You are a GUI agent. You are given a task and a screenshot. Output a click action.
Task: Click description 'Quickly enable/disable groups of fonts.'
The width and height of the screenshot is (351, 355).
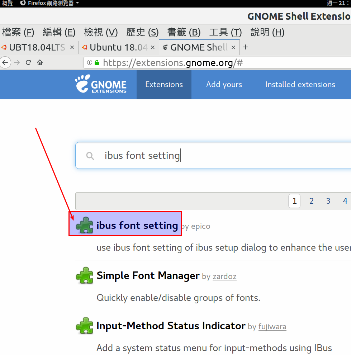[178, 298]
